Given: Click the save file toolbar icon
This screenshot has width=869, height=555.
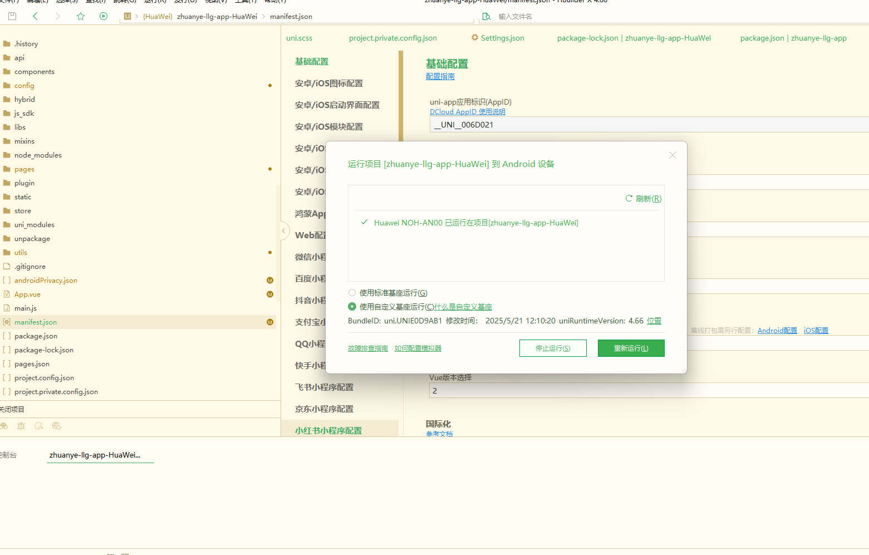Looking at the screenshot, I should [12, 16].
